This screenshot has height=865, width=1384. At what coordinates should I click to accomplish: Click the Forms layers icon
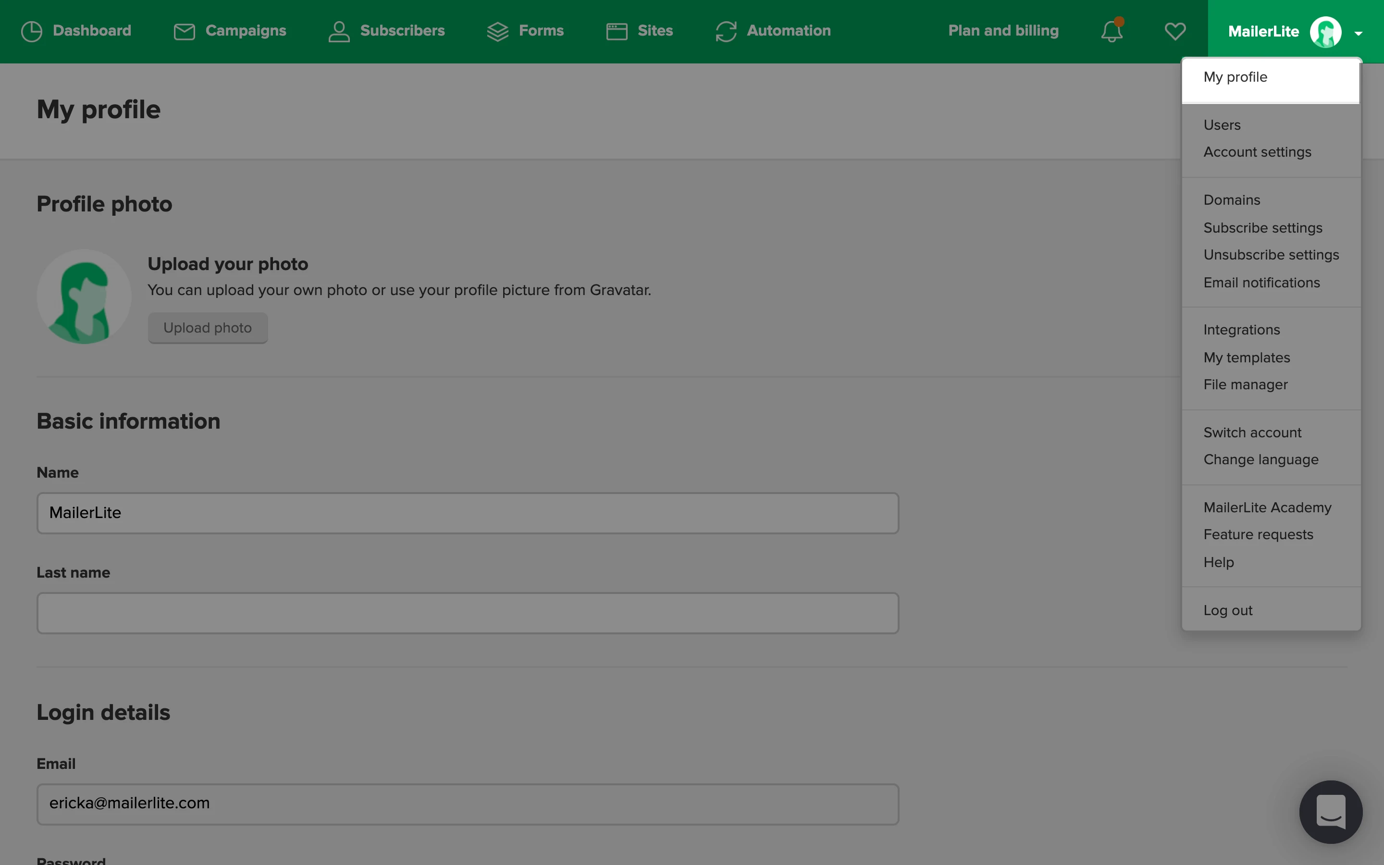click(497, 31)
